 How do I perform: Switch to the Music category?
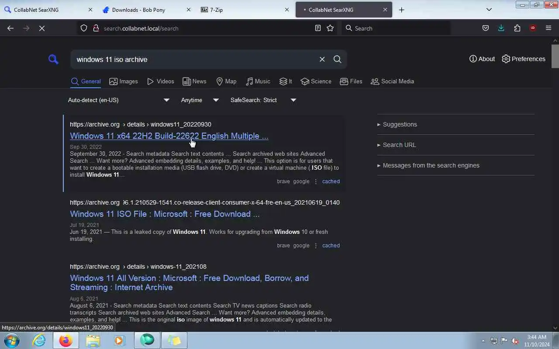(258, 81)
